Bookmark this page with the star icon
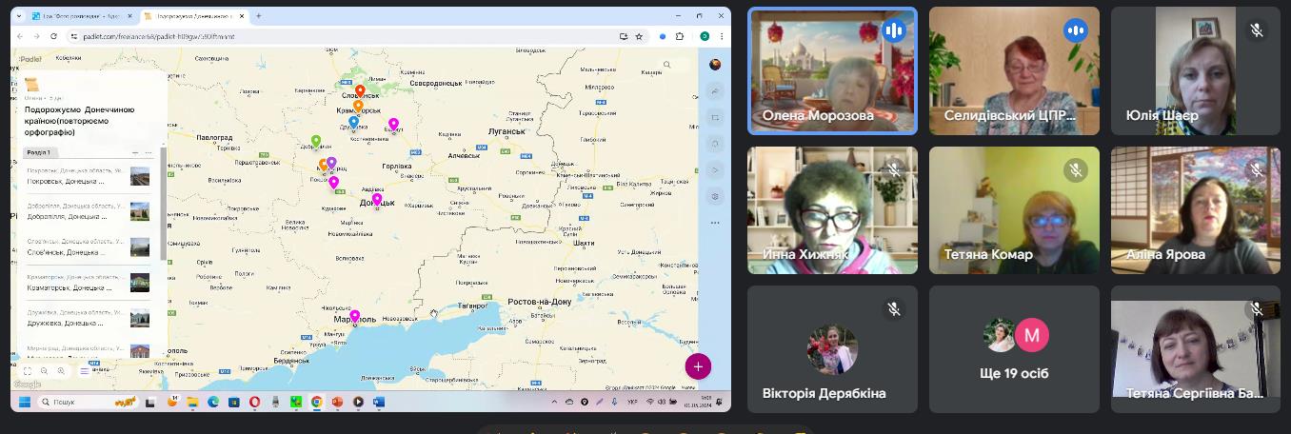The width and height of the screenshot is (1291, 434). pyautogui.click(x=639, y=36)
